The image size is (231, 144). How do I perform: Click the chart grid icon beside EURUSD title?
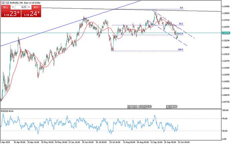[x=3, y=2]
